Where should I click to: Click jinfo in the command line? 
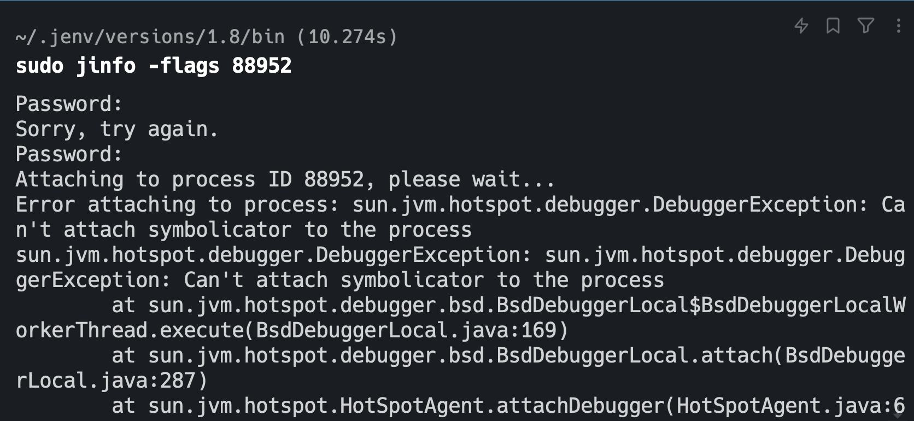click(106, 66)
